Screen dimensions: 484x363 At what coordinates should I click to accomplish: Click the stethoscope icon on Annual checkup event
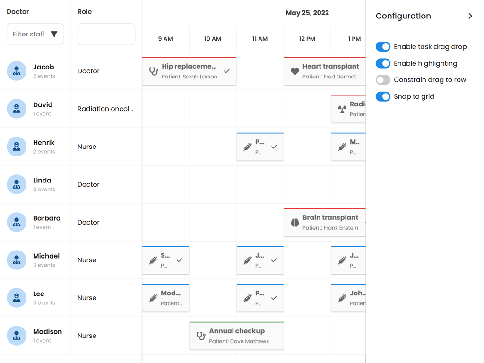pos(201,336)
